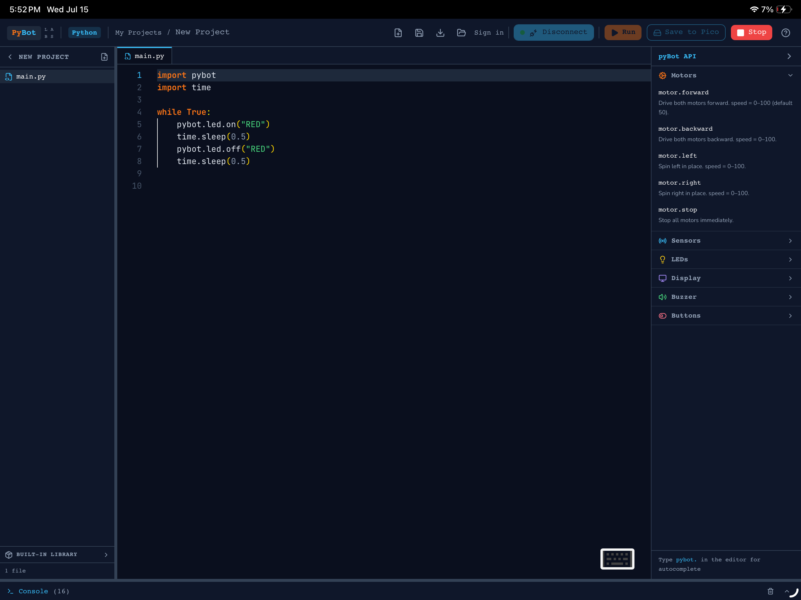Insert motor.backward from the API list
Viewport: 801px width, 600px height.
(x=685, y=129)
